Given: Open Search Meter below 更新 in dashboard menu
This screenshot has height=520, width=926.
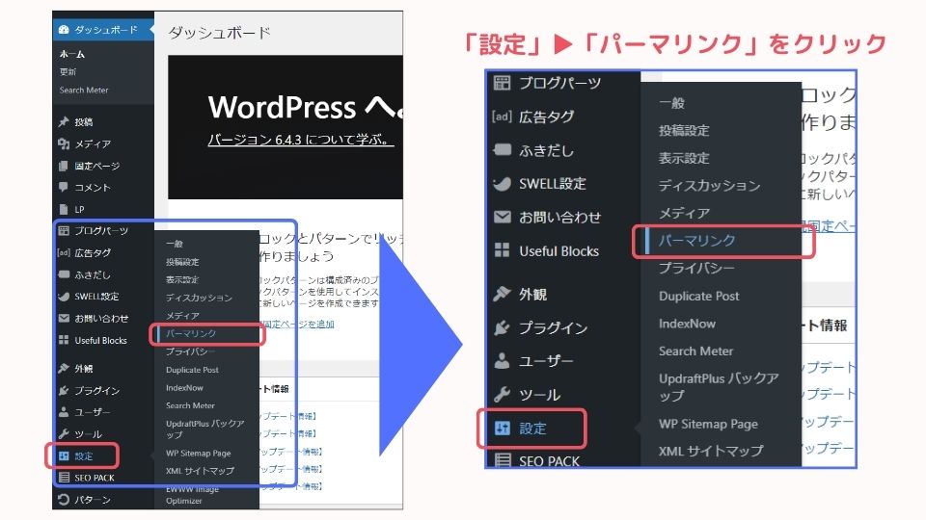Looking at the screenshot, I should (x=84, y=91).
